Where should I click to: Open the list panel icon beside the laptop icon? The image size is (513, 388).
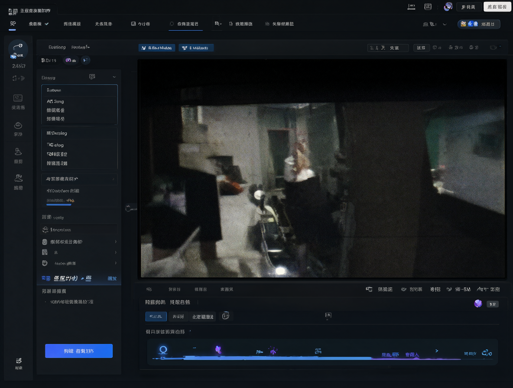[x=428, y=7]
